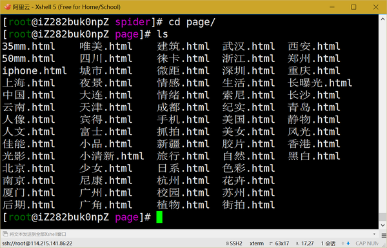This screenshot has height=248, width=387.
Task: Click ssh://root@114.215.141.86:22 in status bar
Action: tap(37, 243)
